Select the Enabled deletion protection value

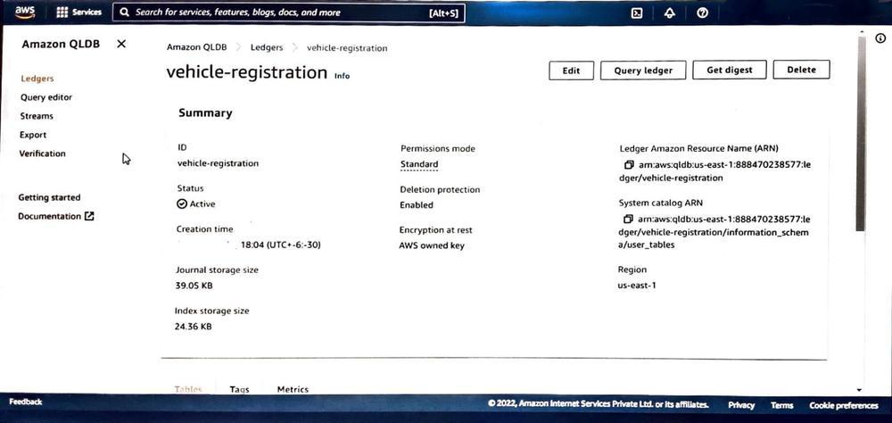[417, 205]
